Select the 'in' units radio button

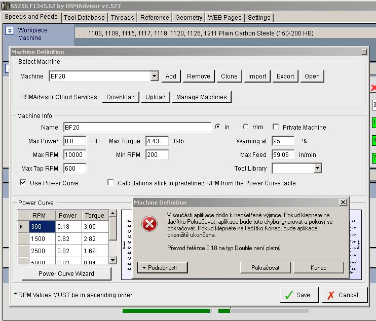pyautogui.click(x=218, y=127)
